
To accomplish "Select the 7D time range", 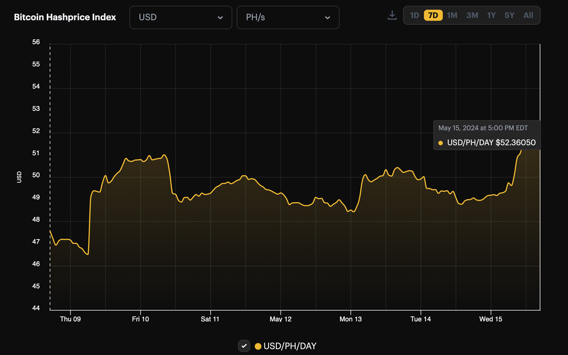I will coord(433,16).
